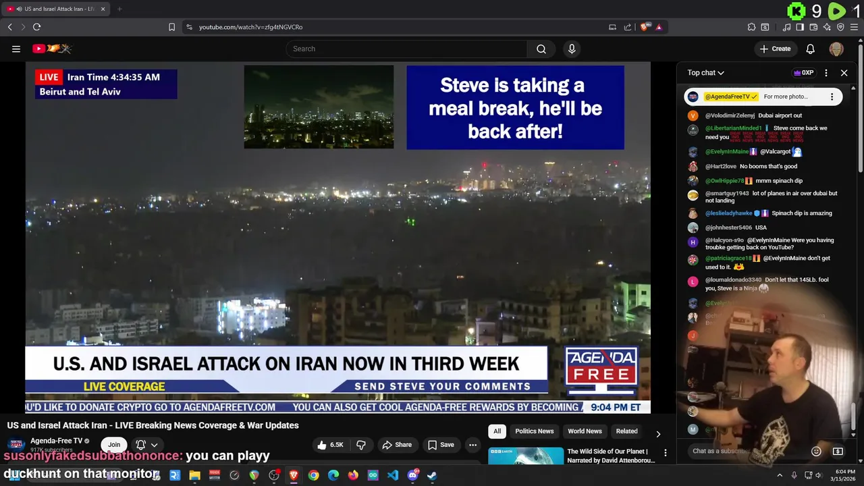
Task: Bookmark this page via bookmark icon
Action: tap(171, 27)
